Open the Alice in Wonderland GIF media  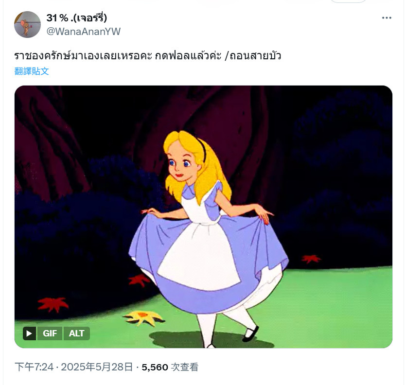pos(203,217)
